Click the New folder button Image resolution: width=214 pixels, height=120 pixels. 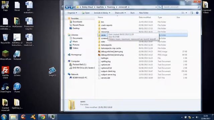coord(144,13)
